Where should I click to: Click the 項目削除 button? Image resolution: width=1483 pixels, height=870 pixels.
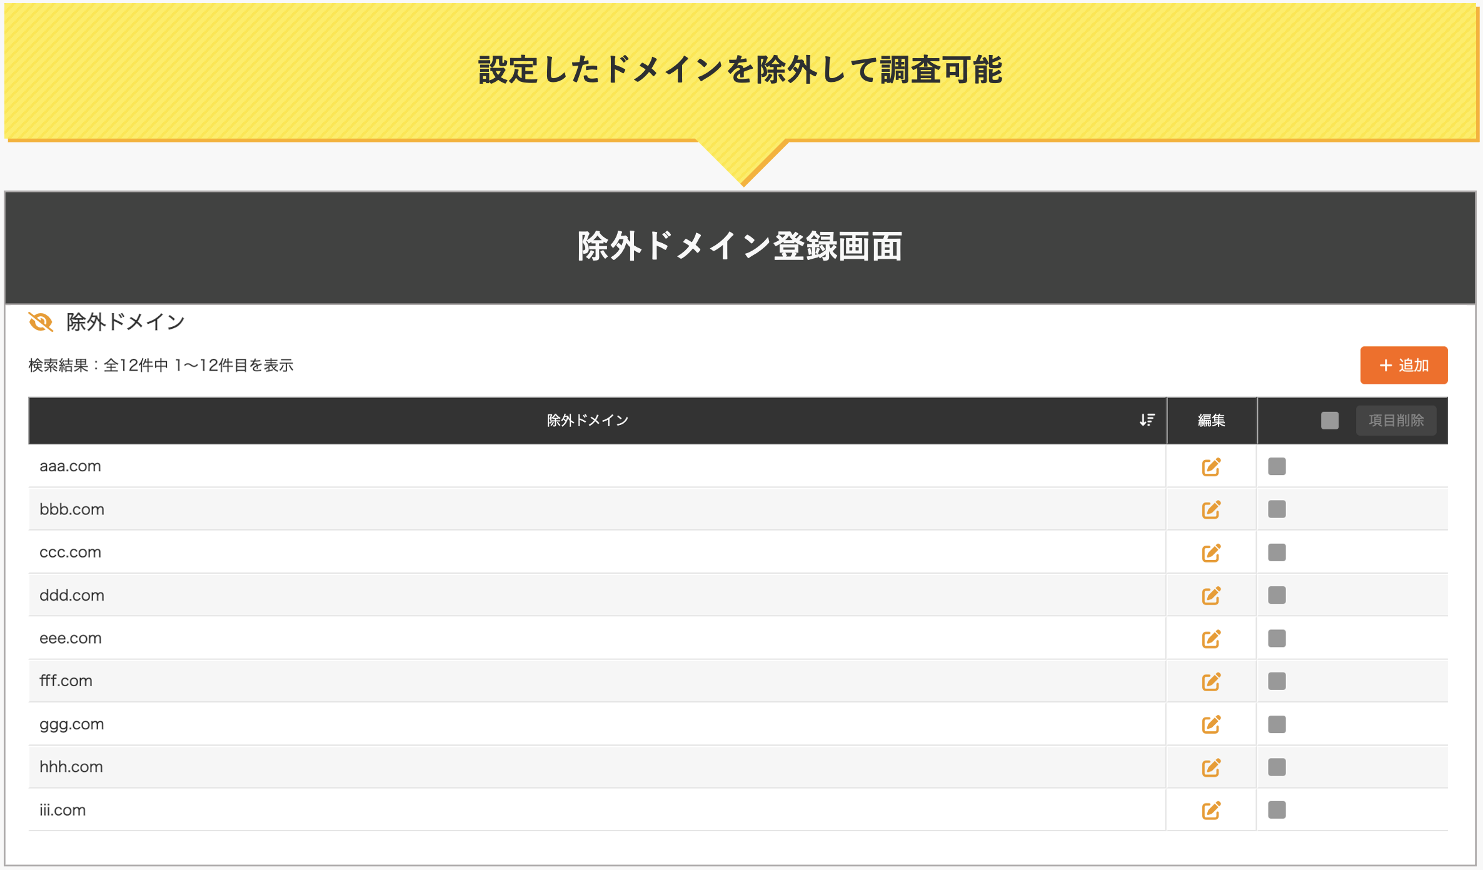pos(1396,421)
